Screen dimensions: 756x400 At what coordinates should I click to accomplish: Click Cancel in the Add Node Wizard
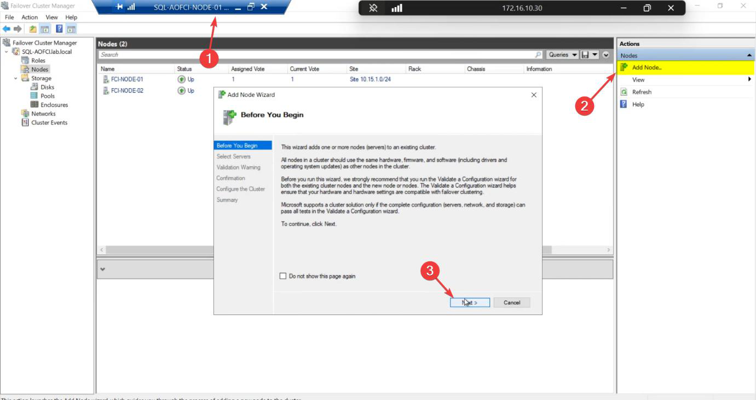[x=512, y=302]
